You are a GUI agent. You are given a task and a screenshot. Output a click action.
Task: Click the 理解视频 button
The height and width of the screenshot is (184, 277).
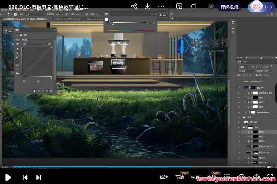tap(229, 7)
